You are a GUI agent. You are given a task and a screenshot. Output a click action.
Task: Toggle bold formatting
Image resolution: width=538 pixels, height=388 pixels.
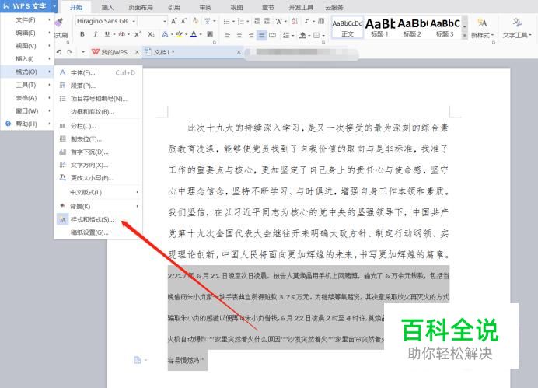(82, 34)
